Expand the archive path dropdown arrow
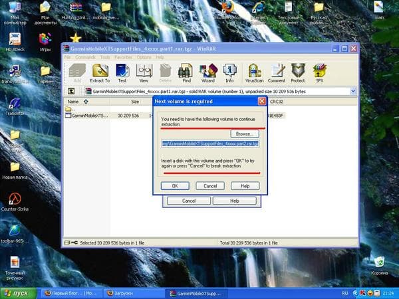This screenshot has width=399, height=299. click(353, 91)
